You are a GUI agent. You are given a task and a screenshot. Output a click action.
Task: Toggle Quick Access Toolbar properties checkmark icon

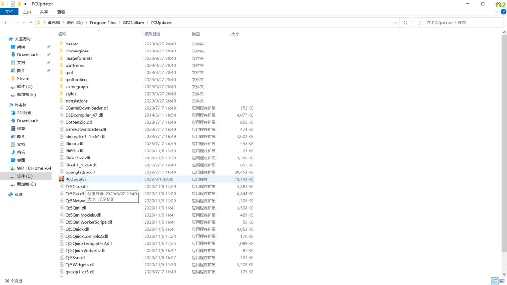coord(13,4)
